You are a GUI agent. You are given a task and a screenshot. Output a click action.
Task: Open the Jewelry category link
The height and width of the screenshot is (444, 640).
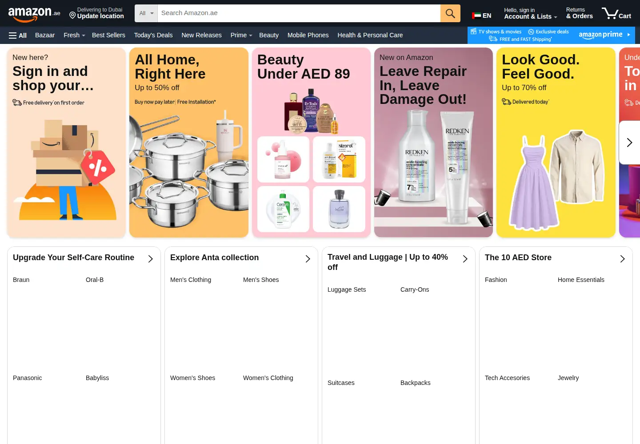coord(568,378)
